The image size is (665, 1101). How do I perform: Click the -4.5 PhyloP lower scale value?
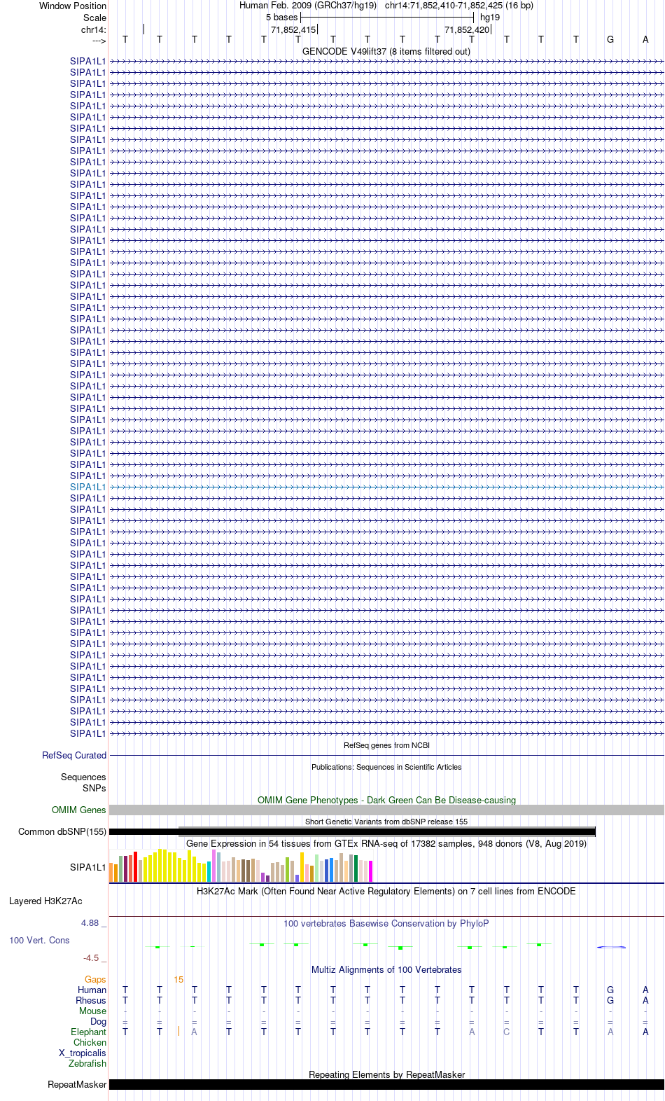[91, 957]
